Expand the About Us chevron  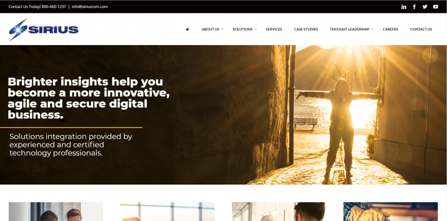click(223, 29)
